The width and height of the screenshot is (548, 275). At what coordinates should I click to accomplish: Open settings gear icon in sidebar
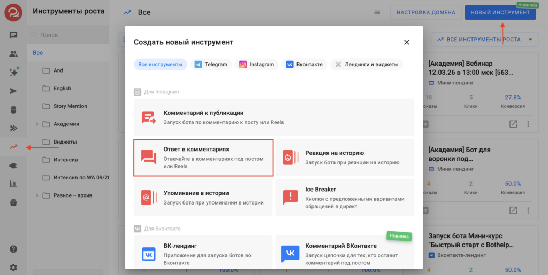tap(13, 267)
